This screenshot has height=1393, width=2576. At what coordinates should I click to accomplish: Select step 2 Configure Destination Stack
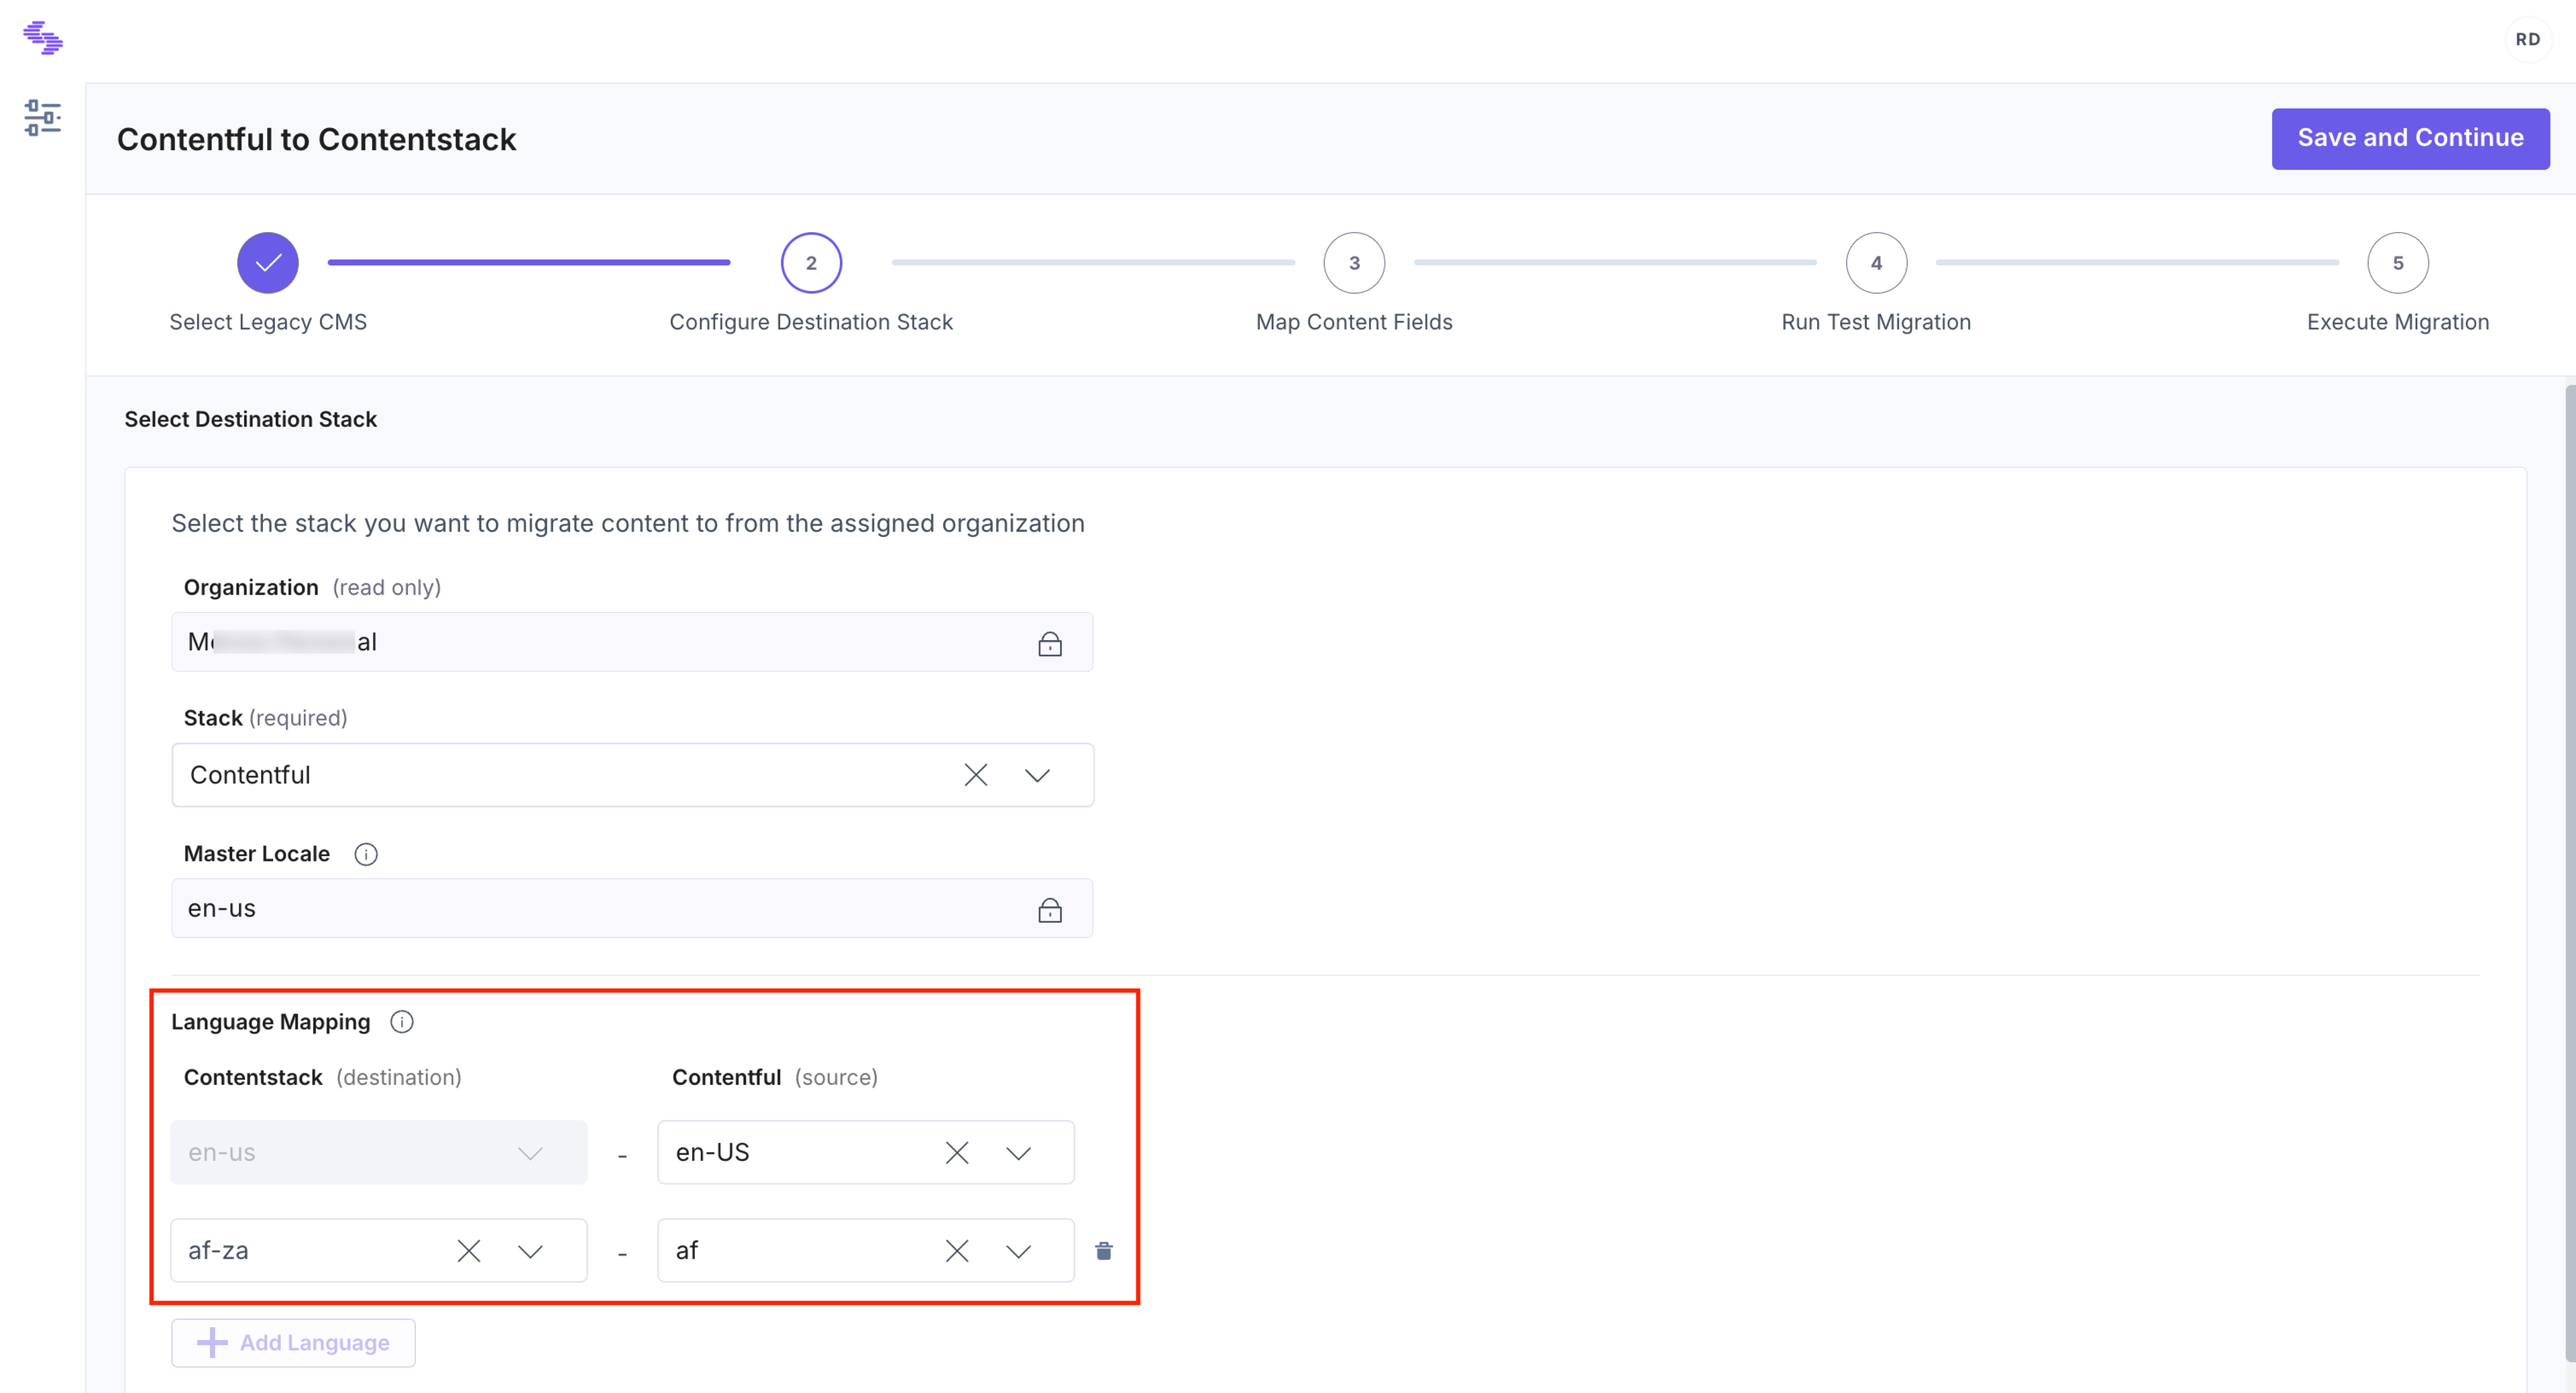tap(811, 263)
